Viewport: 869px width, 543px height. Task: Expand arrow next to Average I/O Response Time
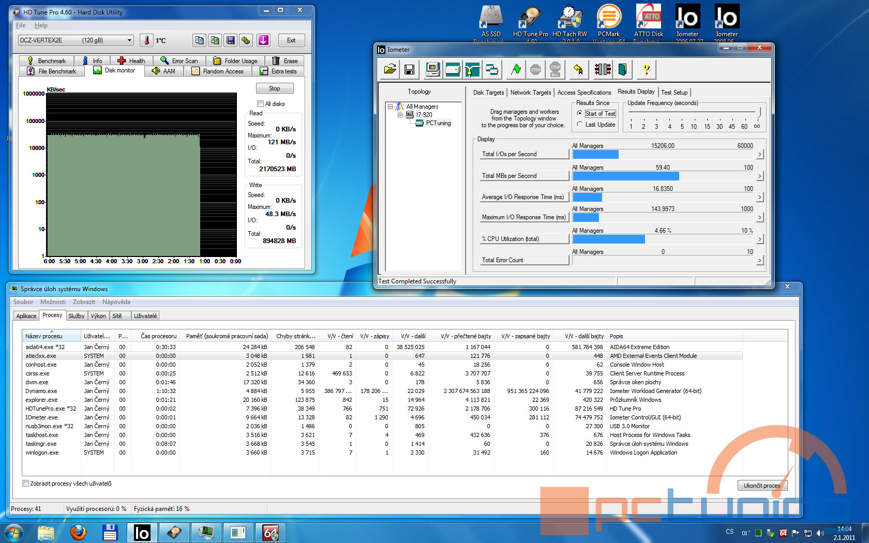pyautogui.click(x=760, y=197)
